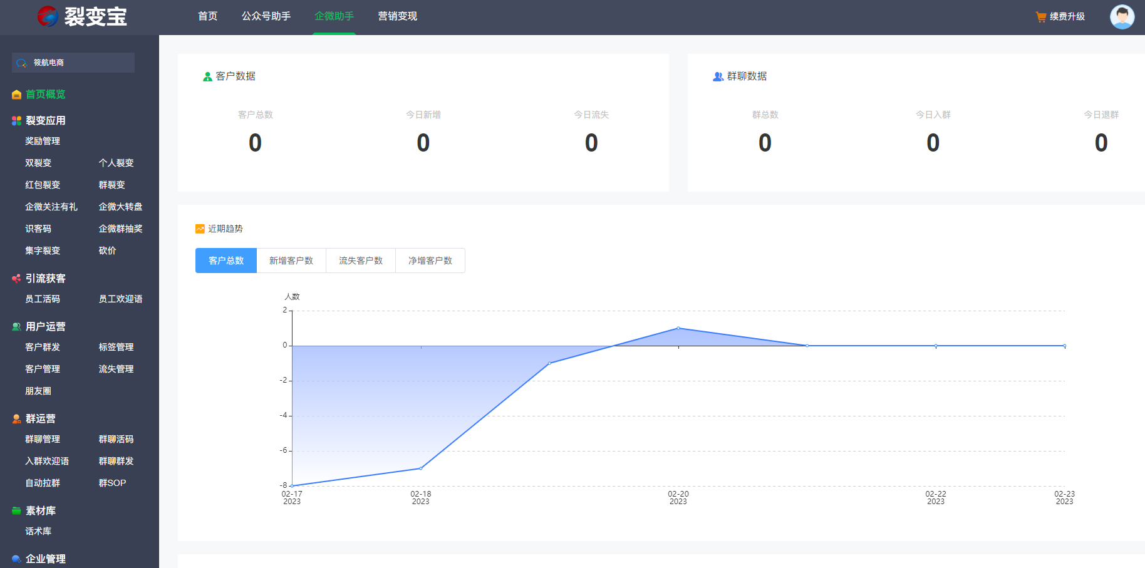This screenshot has width=1145, height=568.
Task: Click the user icon beside 用户运营
Action: [x=17, y=327]
